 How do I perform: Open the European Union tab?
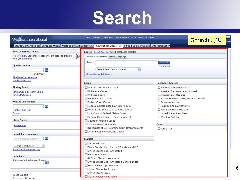[51, 46]
